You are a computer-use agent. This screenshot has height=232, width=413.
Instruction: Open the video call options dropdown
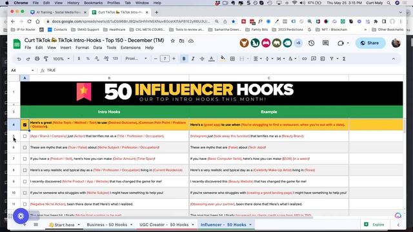(x=348, y=43)
